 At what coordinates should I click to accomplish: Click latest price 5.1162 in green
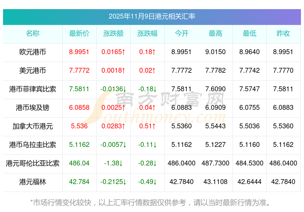(x=79, y=145)
